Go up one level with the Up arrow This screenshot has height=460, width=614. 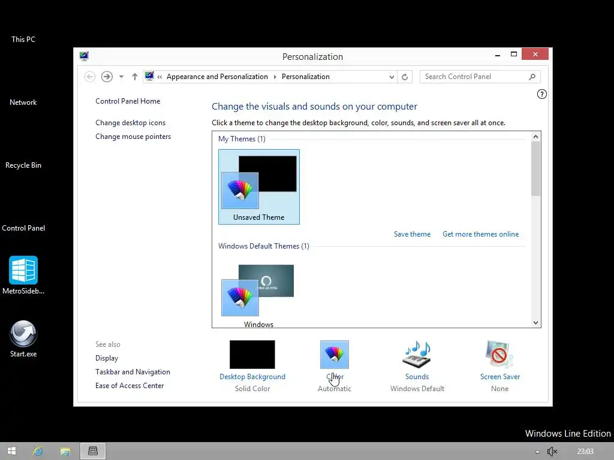[x=135, y=77]
